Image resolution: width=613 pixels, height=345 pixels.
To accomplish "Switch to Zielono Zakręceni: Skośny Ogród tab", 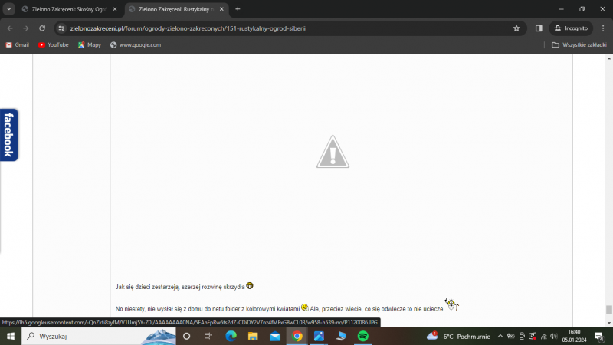I will click(67, 9).
